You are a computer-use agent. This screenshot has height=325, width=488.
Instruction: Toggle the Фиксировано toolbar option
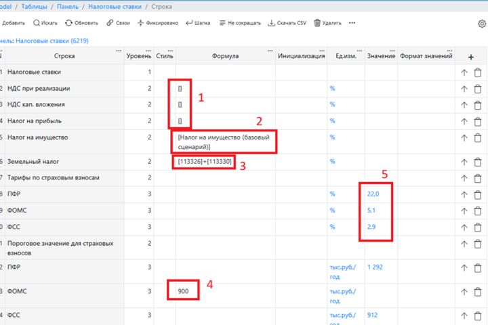(x=158, y=23)
